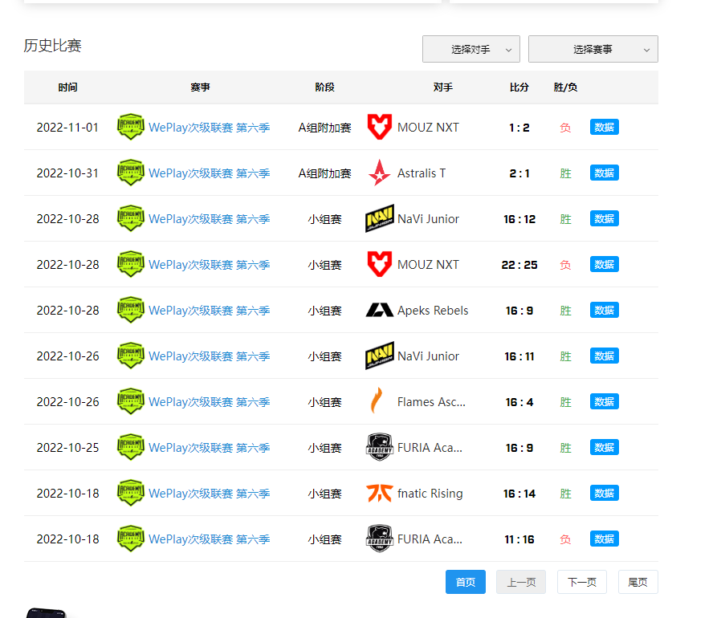Expand the 选择赛事 dropdown
721x618 pixels.
pyautogui.click(x=593, y=49)
